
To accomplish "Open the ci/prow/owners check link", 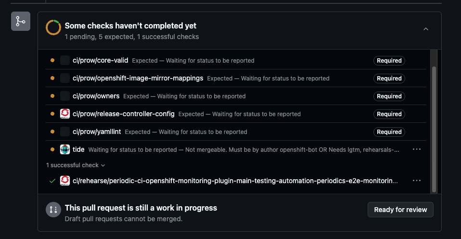I will [x=96, y=96].
